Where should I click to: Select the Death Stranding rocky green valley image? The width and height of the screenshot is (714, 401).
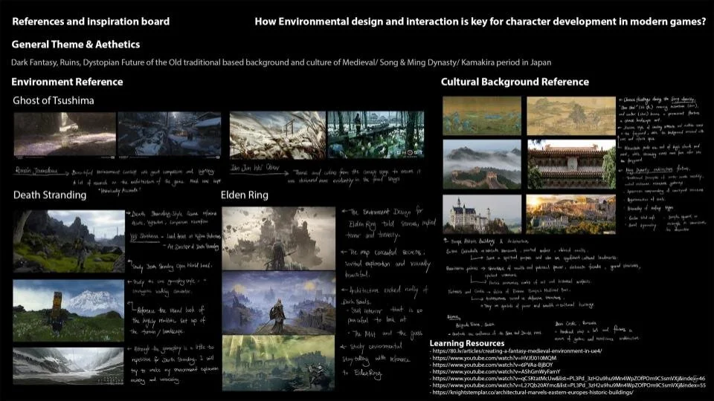click(68, 241)
